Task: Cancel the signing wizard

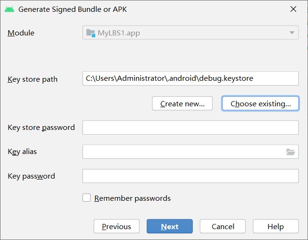Action: click(x=223, y=226)
